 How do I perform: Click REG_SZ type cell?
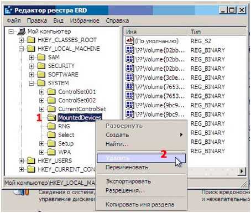coord(201,41)
